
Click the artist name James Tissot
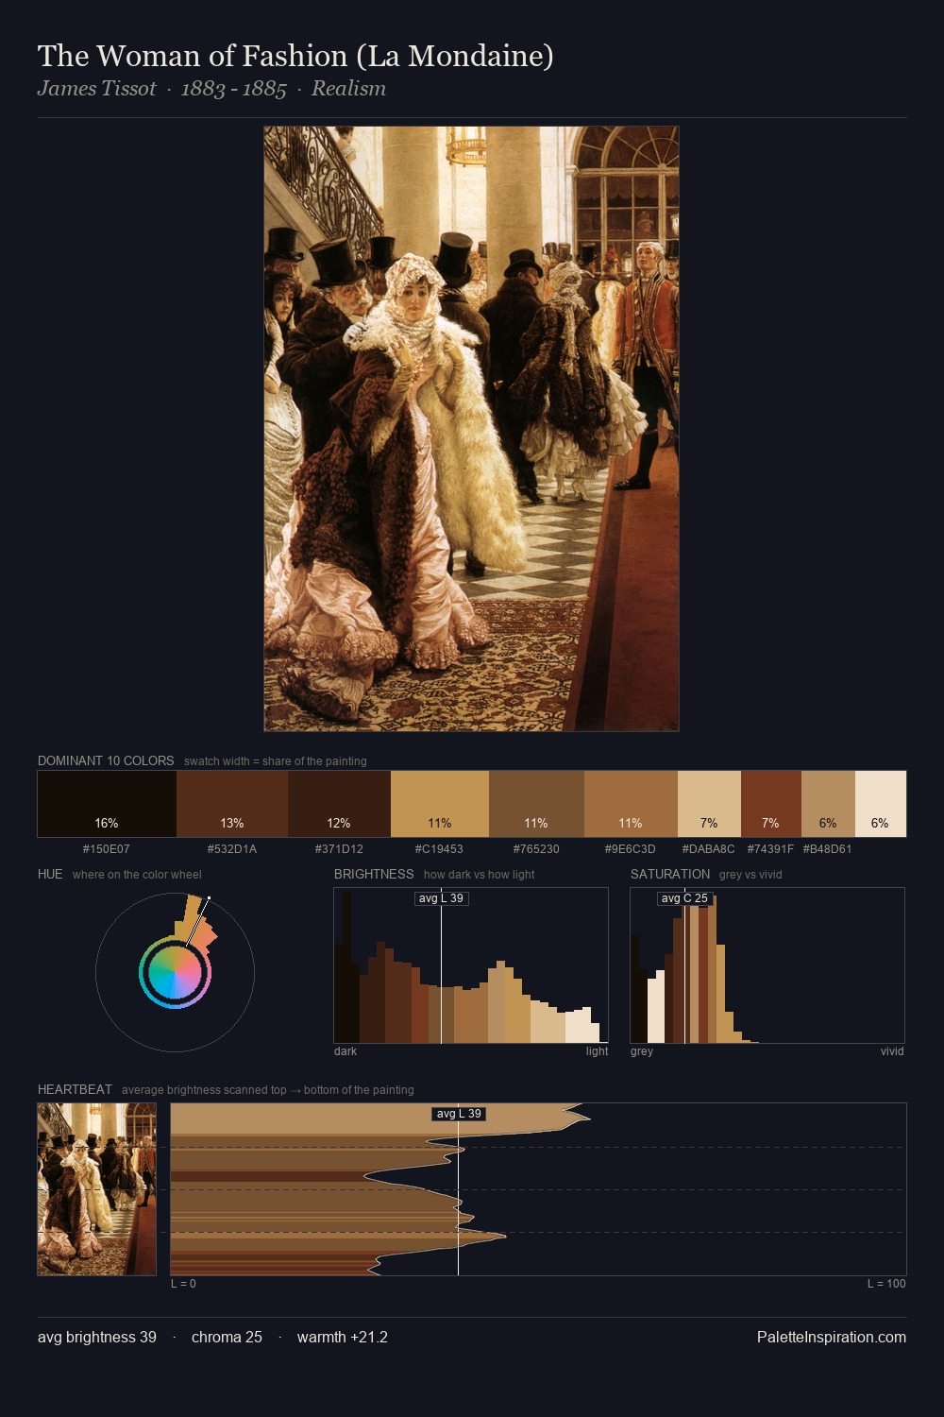click(96, 89)
